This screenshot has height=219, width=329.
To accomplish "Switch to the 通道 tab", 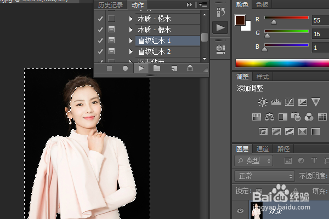I will (263, 149).
